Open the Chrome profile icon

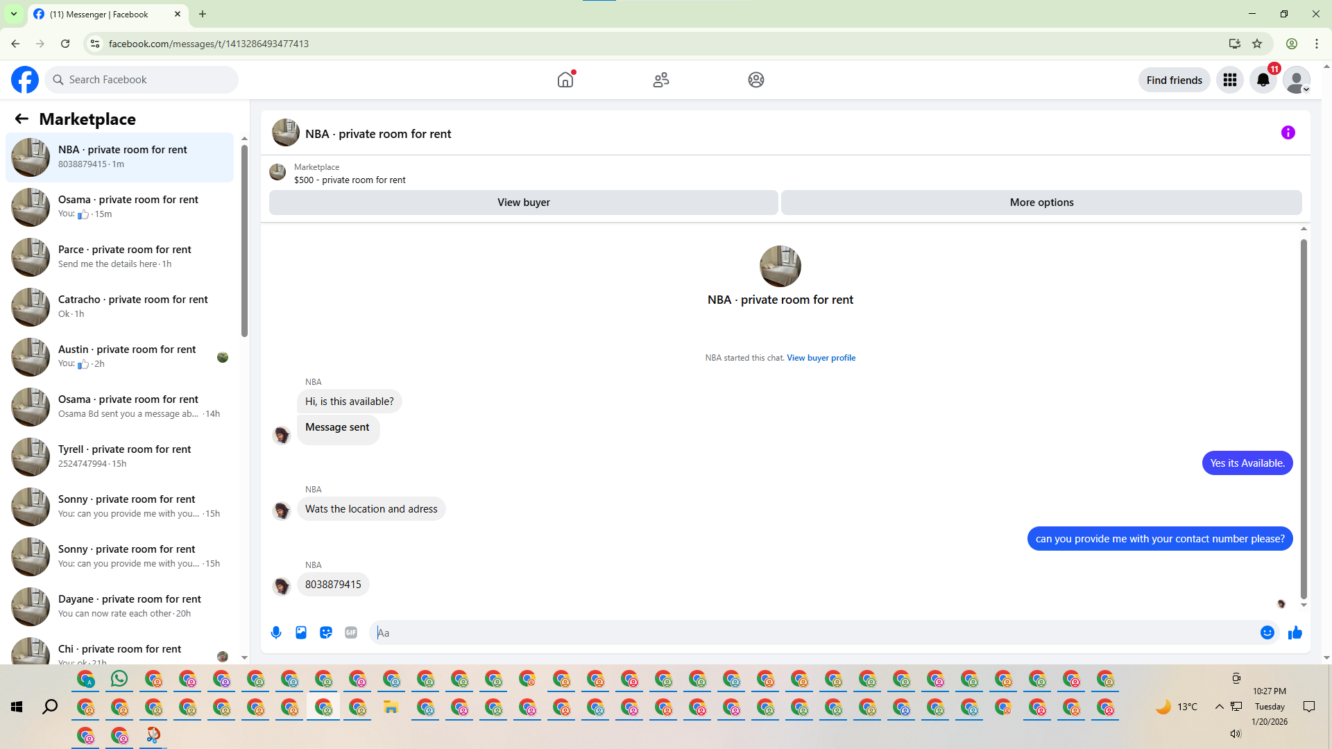point(1292,44)
